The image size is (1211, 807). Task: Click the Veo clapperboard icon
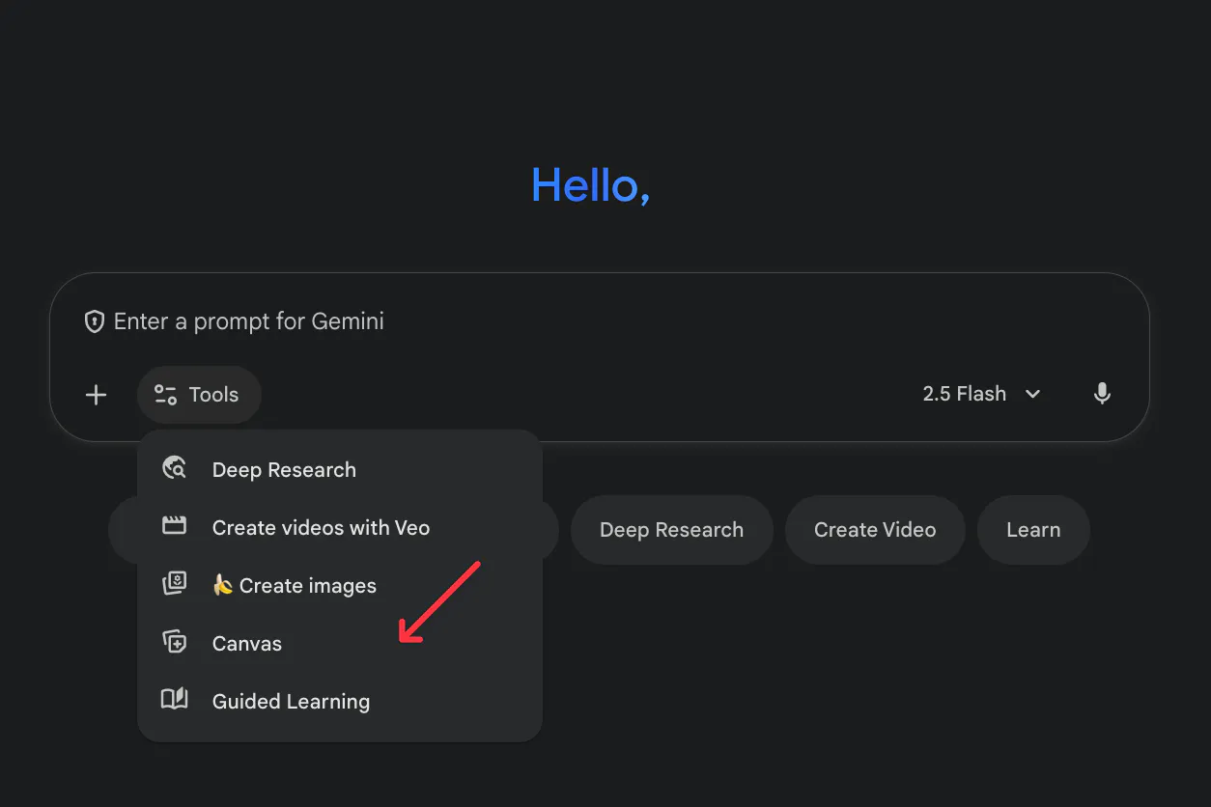click(x=174, y=526)
